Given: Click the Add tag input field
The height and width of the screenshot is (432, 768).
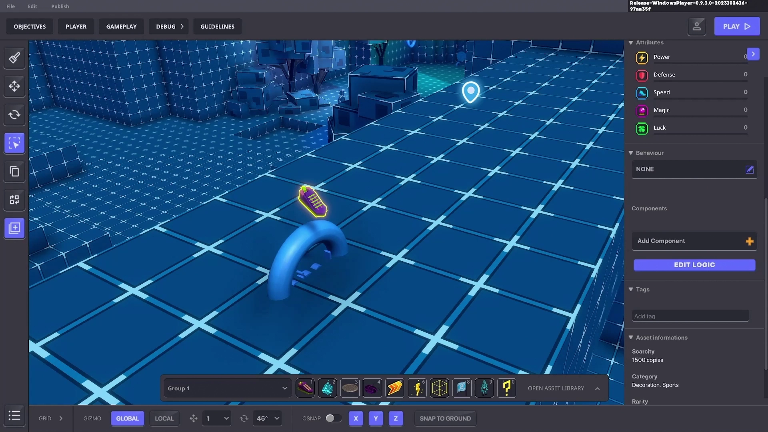Looking at the screenshot, I should [690, 316].
